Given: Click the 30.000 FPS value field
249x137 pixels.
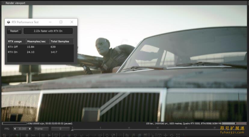Looking at the screenshot, I should (22, 129).
